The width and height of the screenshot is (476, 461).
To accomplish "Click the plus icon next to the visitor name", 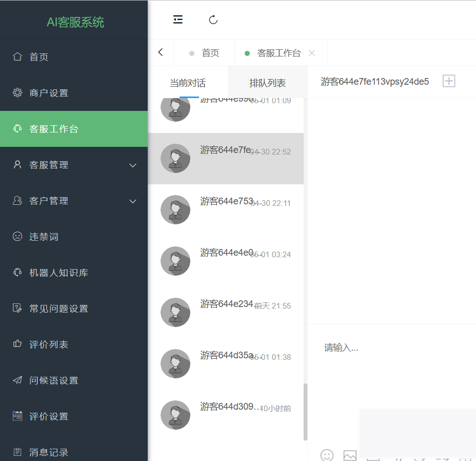I will tap(449, 81).
